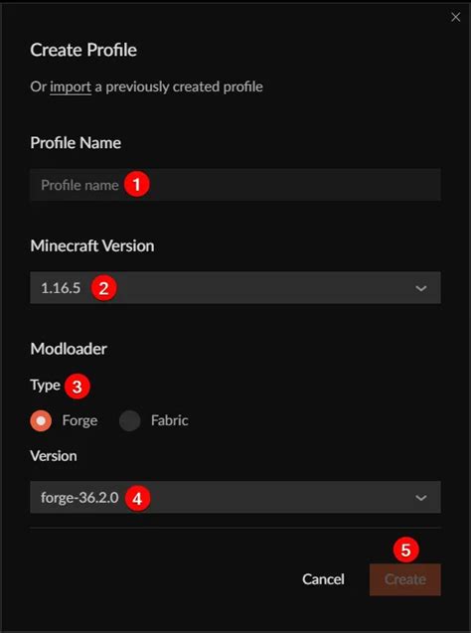Click the Minecraft Version label
Screen dimensions: 471x633
(x=92, y=245)
